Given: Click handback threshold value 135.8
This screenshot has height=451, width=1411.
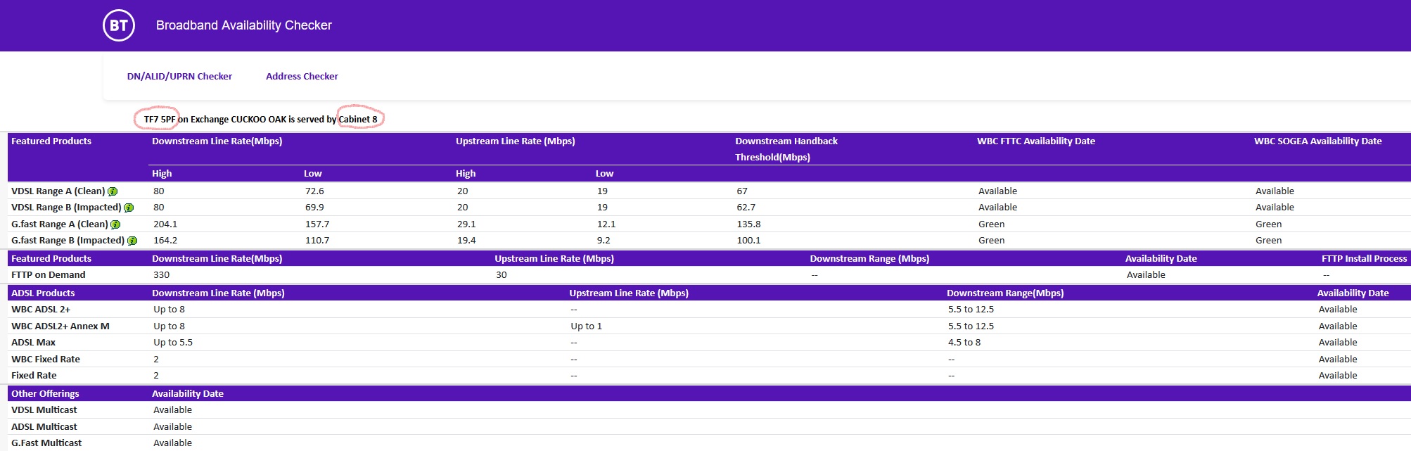Looking at the screenshot, I should coord(748,224).
